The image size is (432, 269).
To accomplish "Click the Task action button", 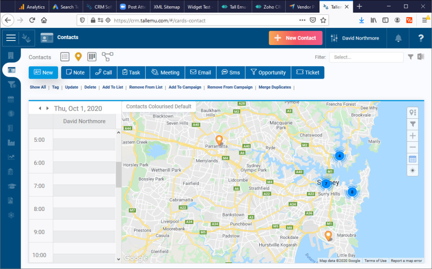I will [x=131, y=72].
